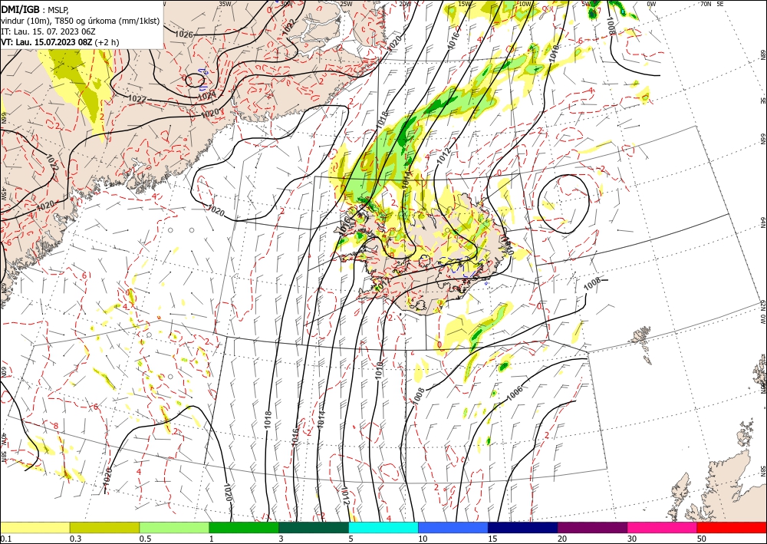Screen dimensions: 767x544
Task: Click the '25W' longitude label
Action: tap(346, 4)
